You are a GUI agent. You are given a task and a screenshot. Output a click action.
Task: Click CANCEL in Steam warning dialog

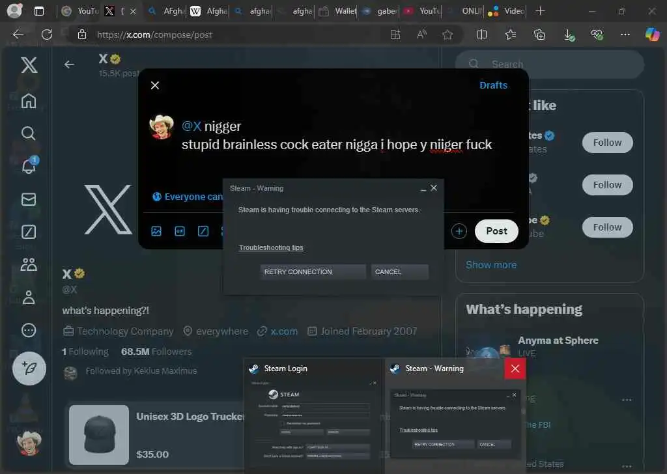coord(399,272)
